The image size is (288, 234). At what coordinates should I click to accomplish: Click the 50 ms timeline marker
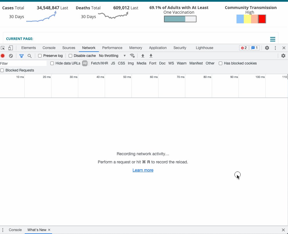coord(127,77)
